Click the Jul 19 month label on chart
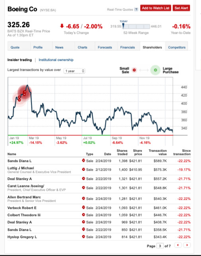The height and width of the screenshot is (256, 201). click(87, 138)
